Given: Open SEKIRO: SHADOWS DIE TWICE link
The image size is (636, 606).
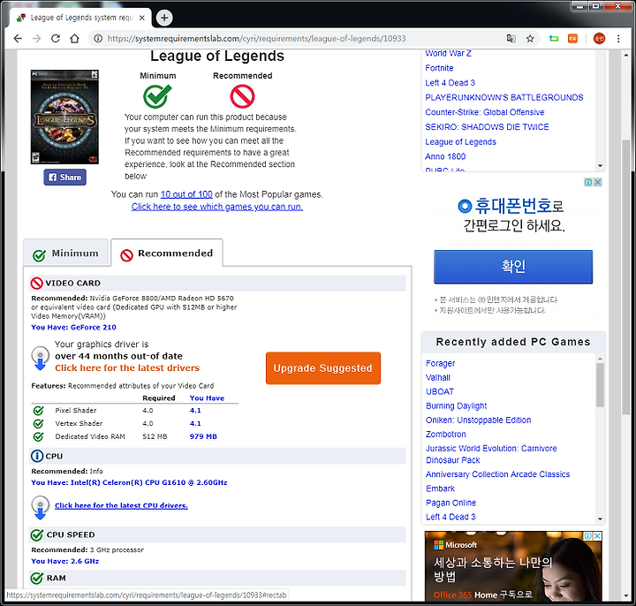Looking at the screenshot, I should click(487, 127).
